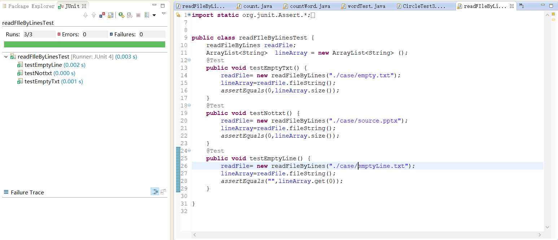The height and width of the screenshot is (240, 558).
Task: Open the Package Explorer tab
Action: point(28,6)
